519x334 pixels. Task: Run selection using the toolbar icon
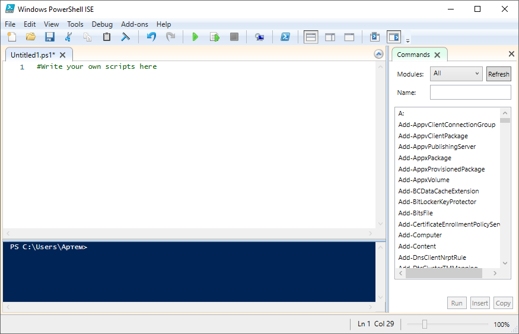215,37
